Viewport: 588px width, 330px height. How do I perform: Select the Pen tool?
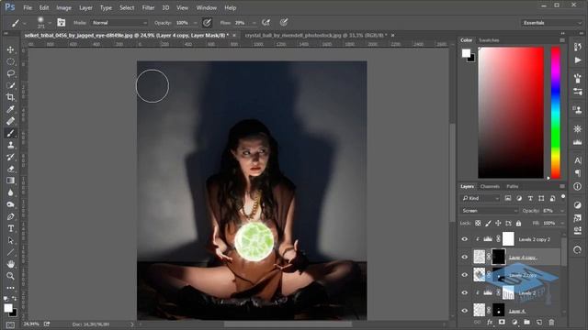(10, 216)
